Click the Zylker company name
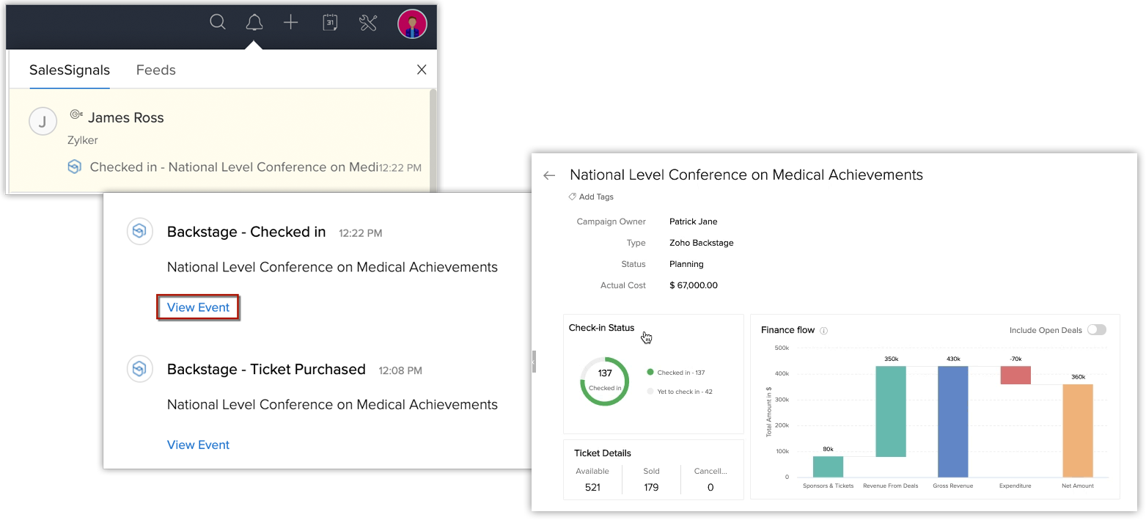 pos(83,140)
